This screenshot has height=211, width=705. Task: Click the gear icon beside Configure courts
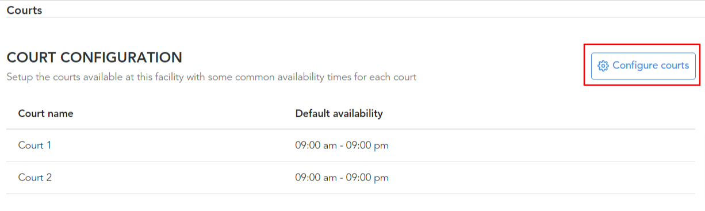point(603,66)
